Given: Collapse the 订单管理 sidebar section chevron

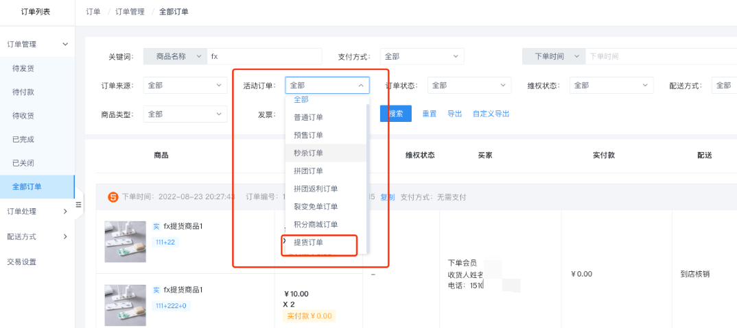Looking at the screenshot, I should click(65, 45).
